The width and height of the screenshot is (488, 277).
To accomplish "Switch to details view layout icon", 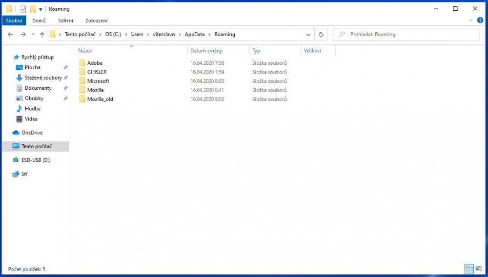I will (x=468, y=269).
